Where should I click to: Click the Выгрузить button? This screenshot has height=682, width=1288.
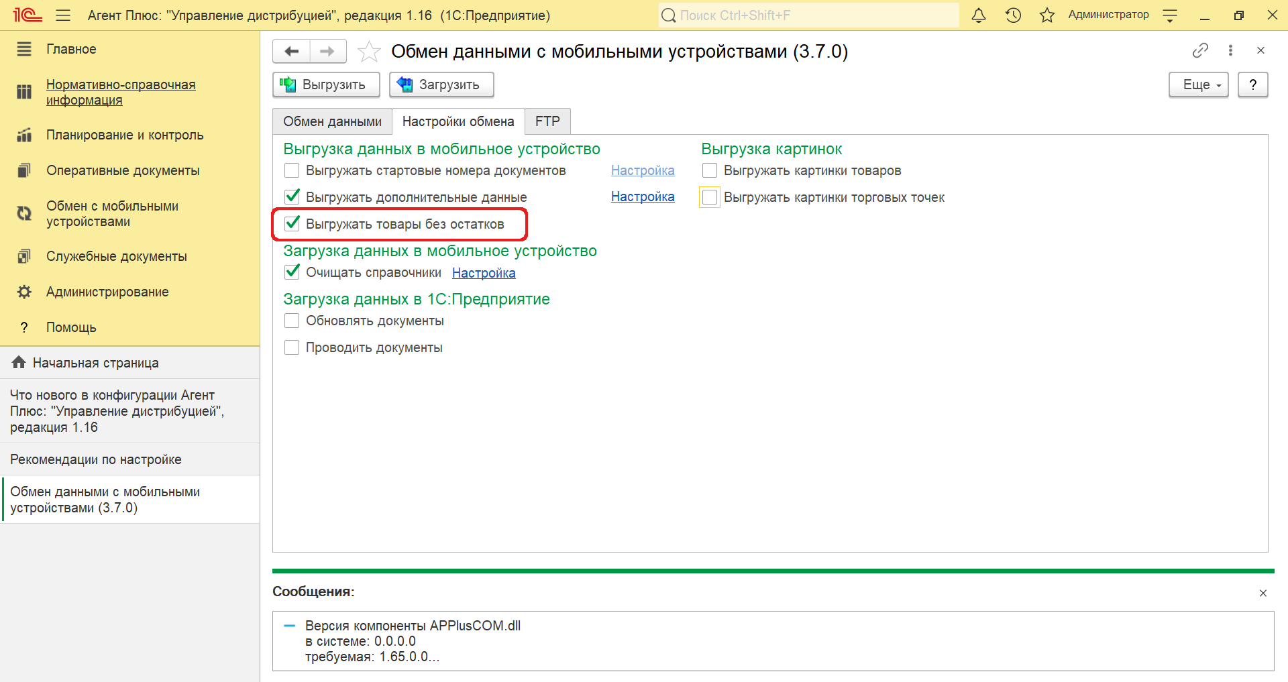pos(326,84)
